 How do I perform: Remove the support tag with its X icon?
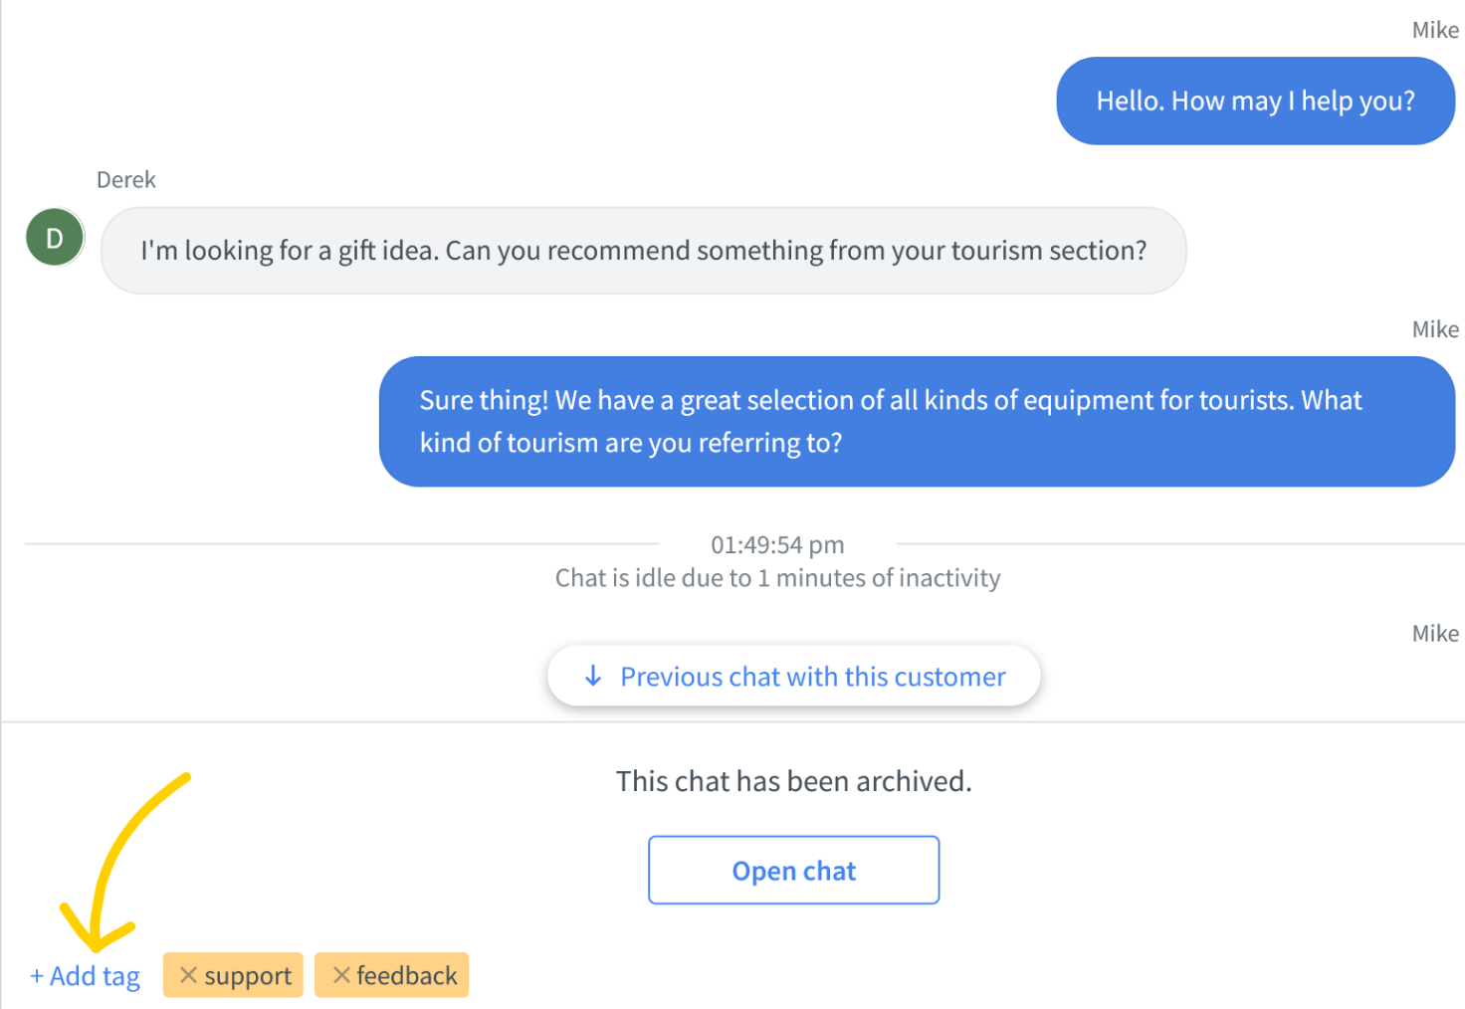click(x=188, y=975)
